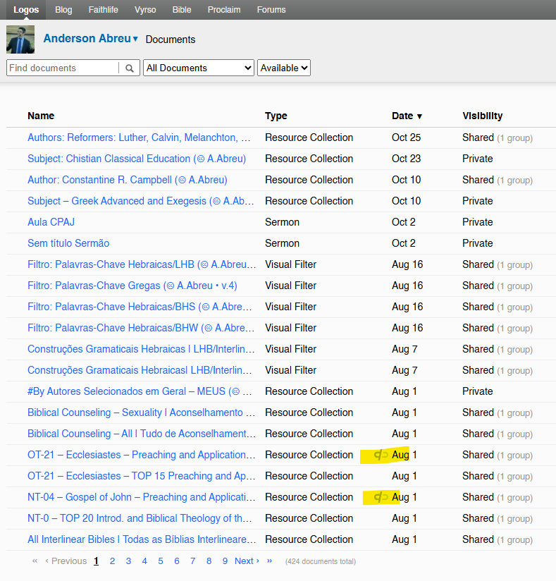Open the Vyrso tab
Image resolution: width=556 pixels, height=581 pixels.
[x=145, y=10]
